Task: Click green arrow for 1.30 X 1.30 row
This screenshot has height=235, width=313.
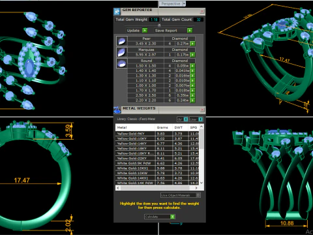Action: tap(192, 76)
